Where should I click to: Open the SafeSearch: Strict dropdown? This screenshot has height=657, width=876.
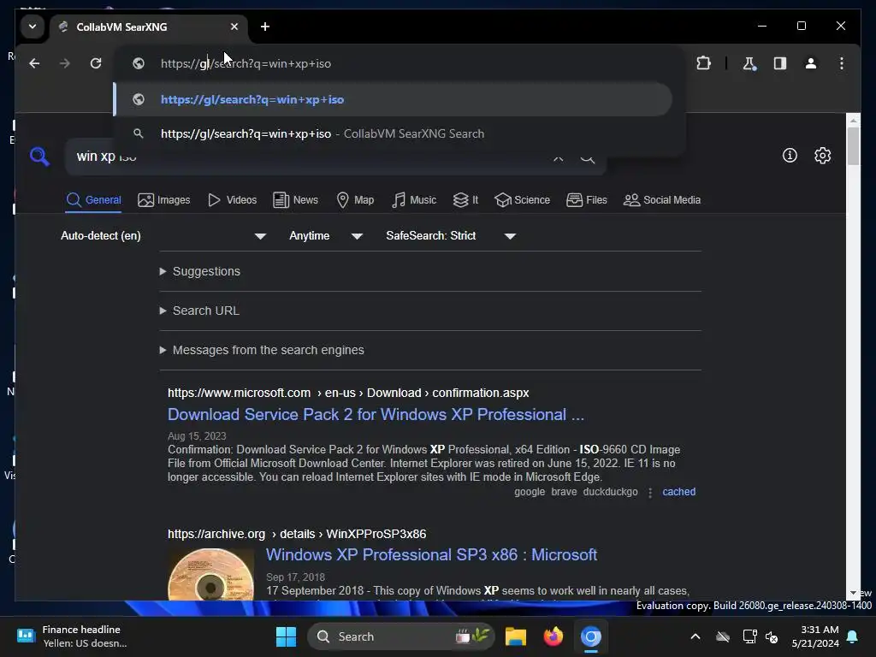pyautogui.click(x=450, y=236)
